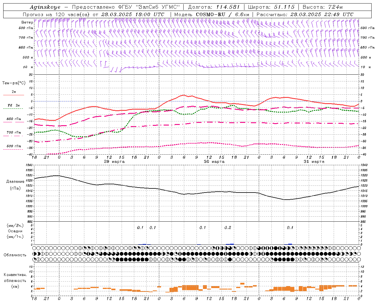The image size is (376, 301).
Task: Click the 'Конвективн.' convective cloud label
Action: (15, 275)
